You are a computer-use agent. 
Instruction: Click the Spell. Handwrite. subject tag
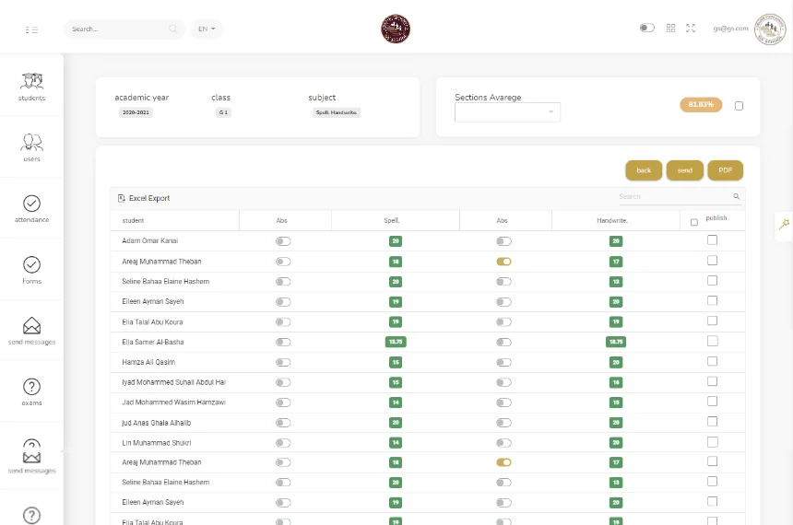[x=337, y=112]
